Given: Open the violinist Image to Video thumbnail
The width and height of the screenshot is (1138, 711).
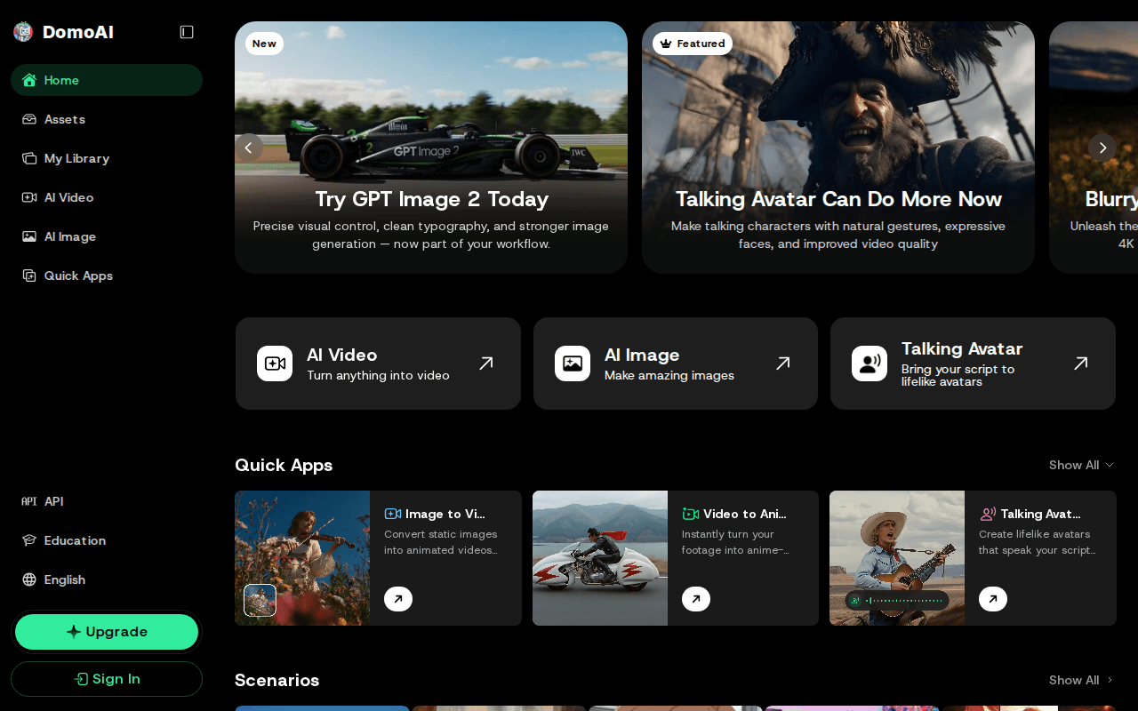Looking at the screenshot, I should [x=302, y=558].
